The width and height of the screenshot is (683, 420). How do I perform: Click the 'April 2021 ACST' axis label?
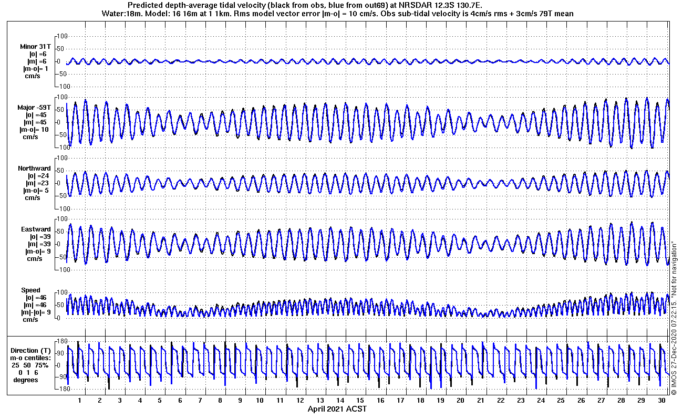[337, 409]
